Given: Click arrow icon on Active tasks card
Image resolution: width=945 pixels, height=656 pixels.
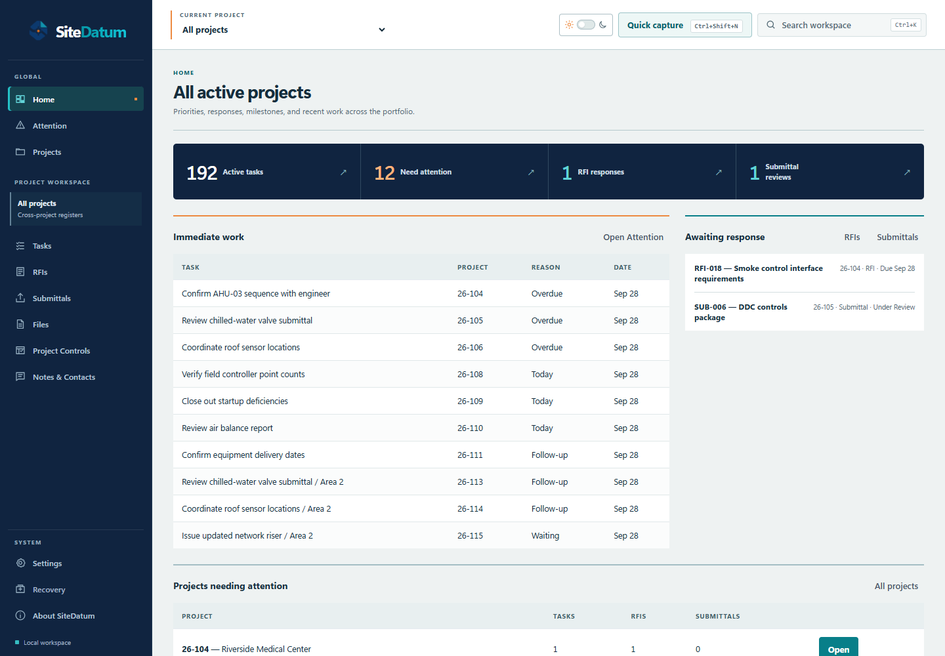Looking at the screenshot, I should click(343, 172).
